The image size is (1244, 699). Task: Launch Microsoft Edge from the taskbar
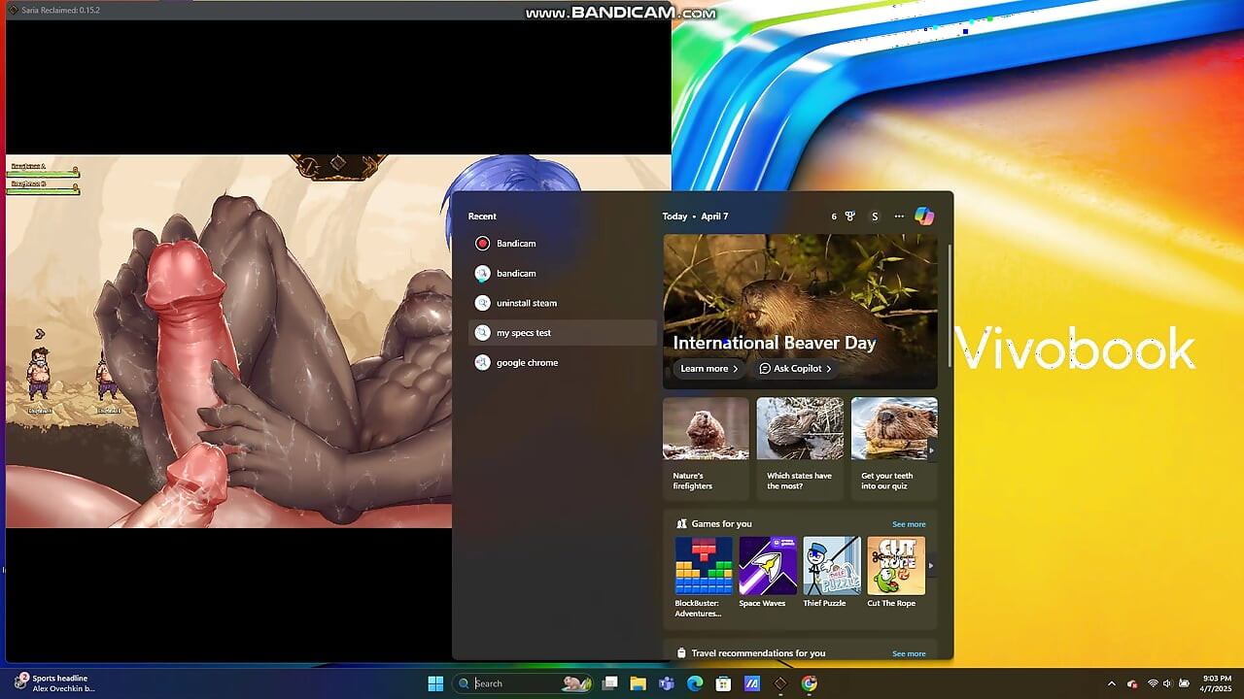695,683
